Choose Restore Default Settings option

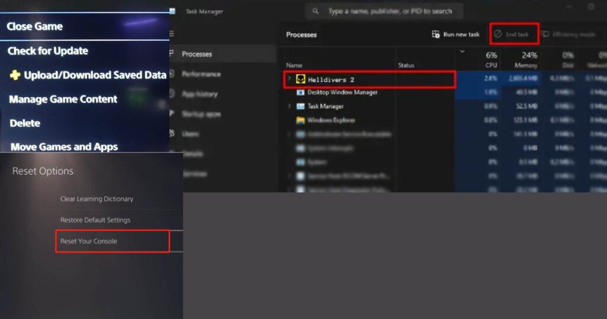tap(95, 220)
